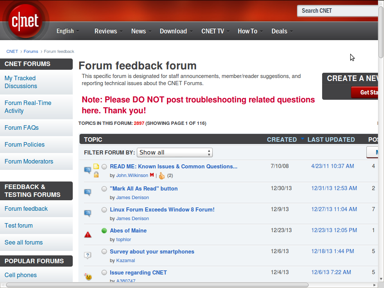Click the gray status circle beside "Mark All As Read" topic
This screenshot has height=288, width=384.
(x=104, y=189)
